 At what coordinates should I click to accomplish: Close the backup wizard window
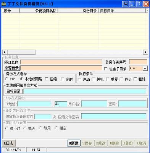(146, 4)
